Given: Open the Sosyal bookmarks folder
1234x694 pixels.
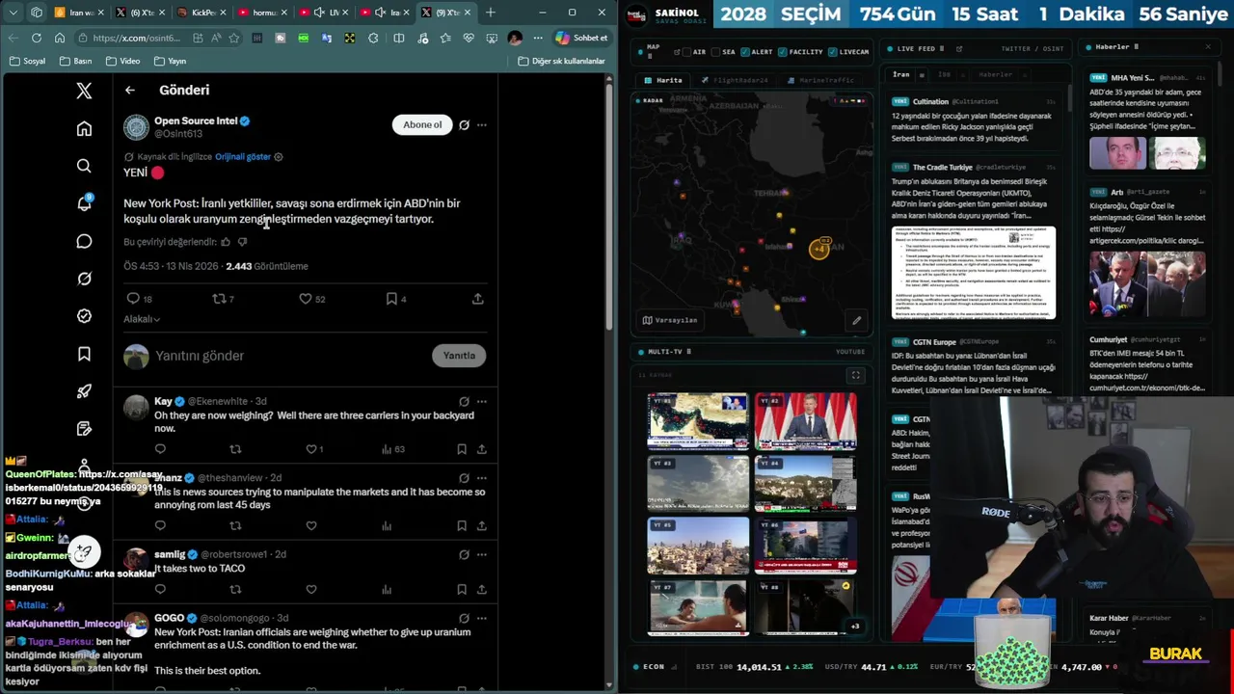Looking at the screenshot, I should (28, 61).
